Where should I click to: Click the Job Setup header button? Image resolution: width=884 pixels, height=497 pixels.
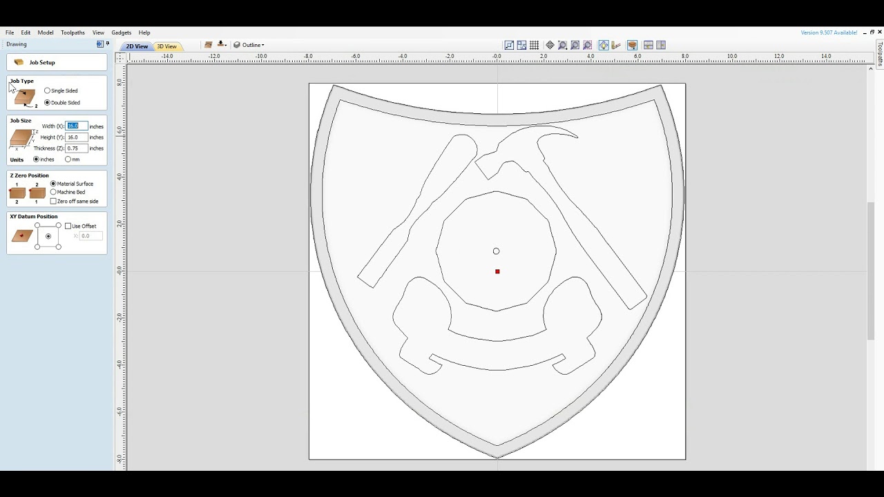click(57, 62)
